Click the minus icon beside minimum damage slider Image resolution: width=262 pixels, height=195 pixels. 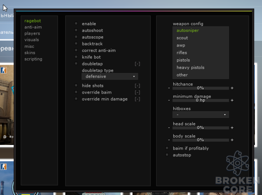[x=169, y=100]
